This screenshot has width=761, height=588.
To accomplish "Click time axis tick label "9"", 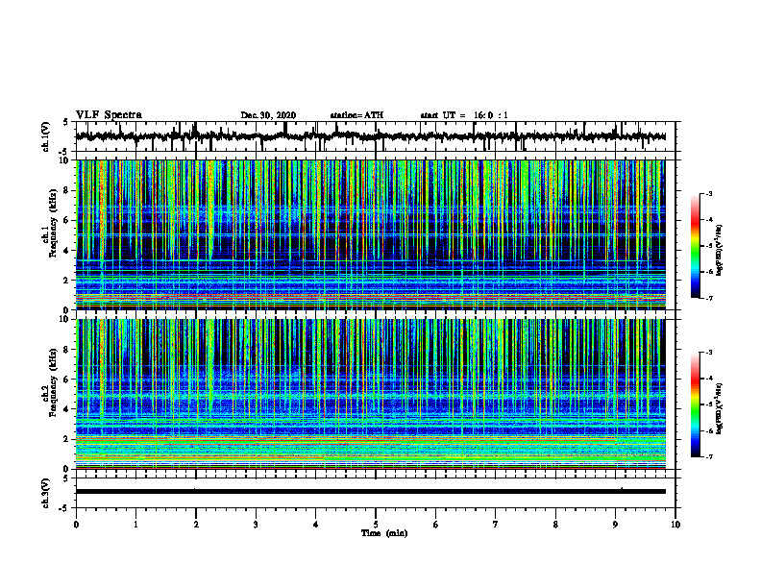I will 615,525.
